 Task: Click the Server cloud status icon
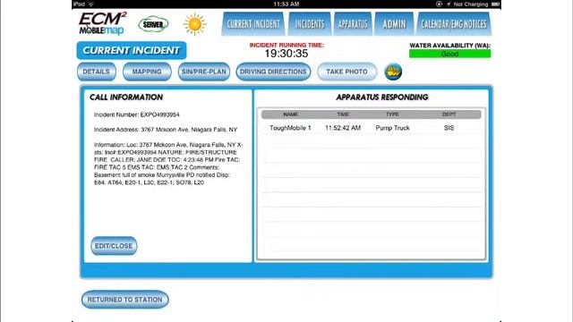[153, 24]
